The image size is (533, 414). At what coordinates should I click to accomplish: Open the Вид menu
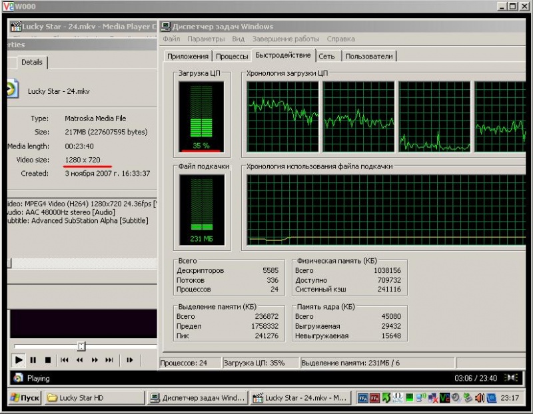tap(238, 39)
